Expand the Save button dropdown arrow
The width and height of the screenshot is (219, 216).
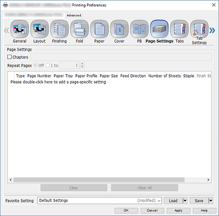211,201
